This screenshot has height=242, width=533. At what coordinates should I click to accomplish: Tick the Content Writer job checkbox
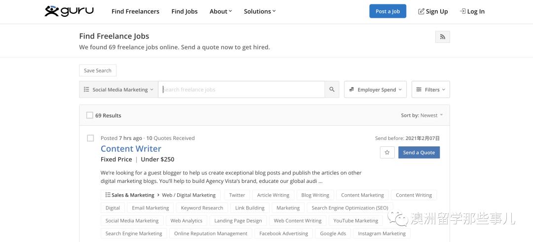[x=90, y=138]
